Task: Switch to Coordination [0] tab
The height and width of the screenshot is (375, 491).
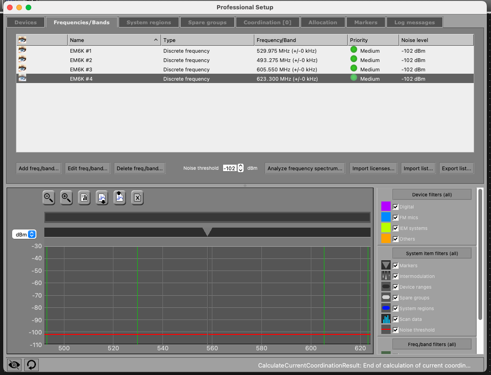Action: click(x=267, y=22)
